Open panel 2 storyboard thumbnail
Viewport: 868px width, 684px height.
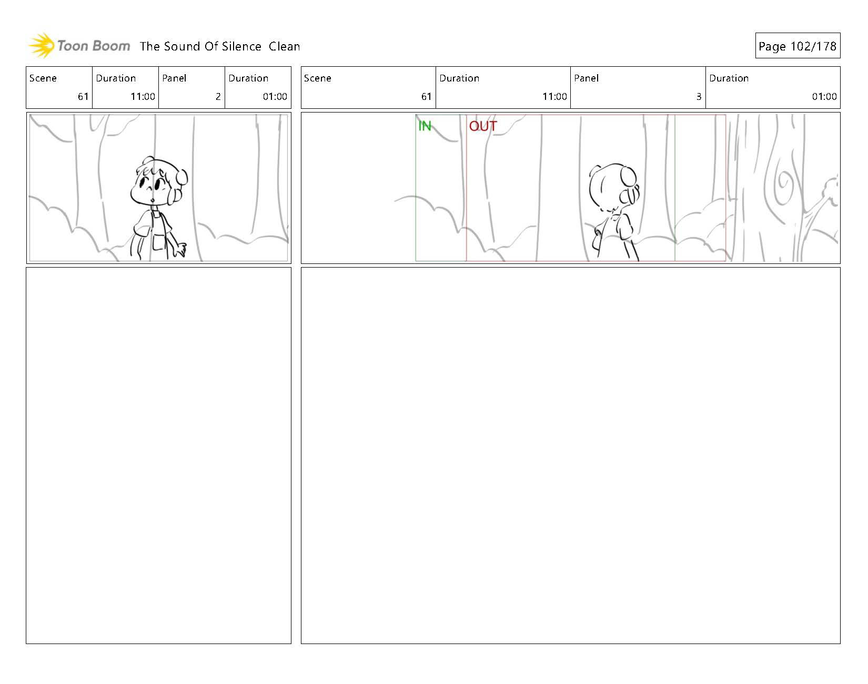click(x=158, y=188)
